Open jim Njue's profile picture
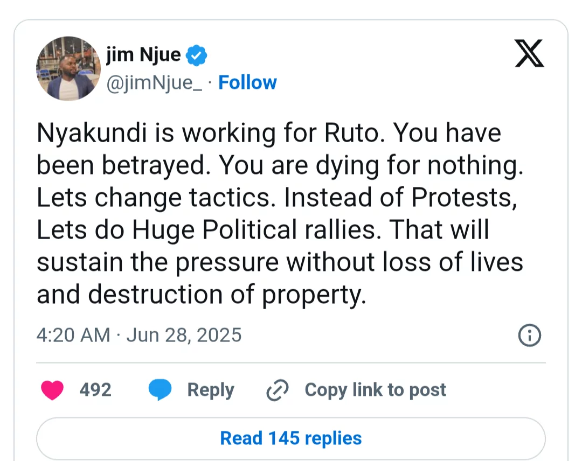The height and width of the screenshot is (461, 582). [68, 68]
